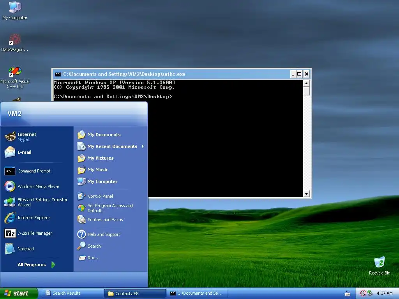
Task: Open the Recycle Bin on desktop
Action: (x=380, y=266)
